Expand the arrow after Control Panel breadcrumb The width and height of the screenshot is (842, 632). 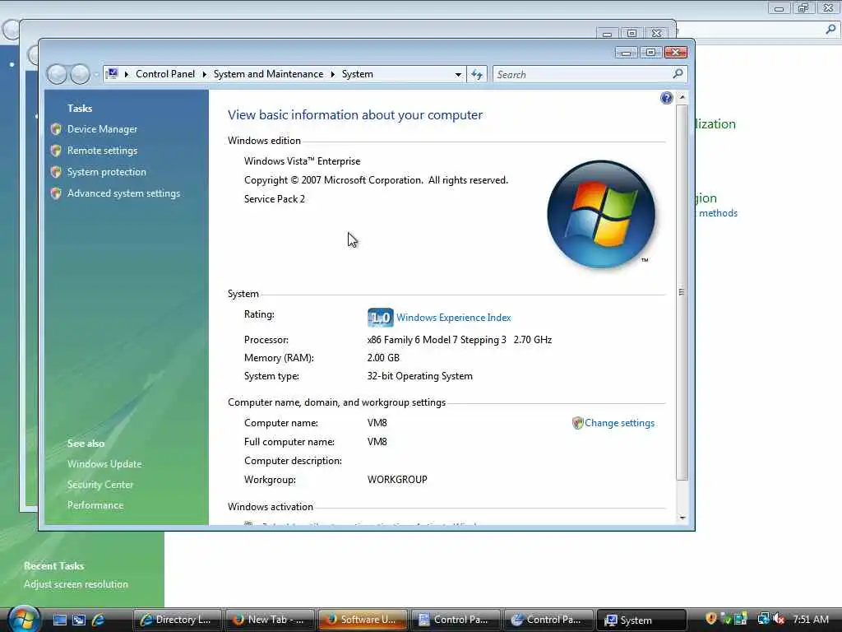coord(204,74)
